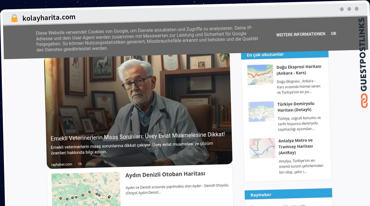
Task: Click the Aydın Denizli route map thumbnail
Action: pos(86,189)
